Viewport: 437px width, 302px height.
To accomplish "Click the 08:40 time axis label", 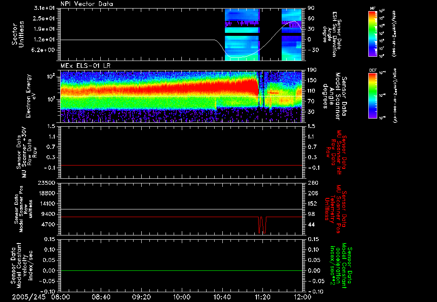I will (101, 296).
